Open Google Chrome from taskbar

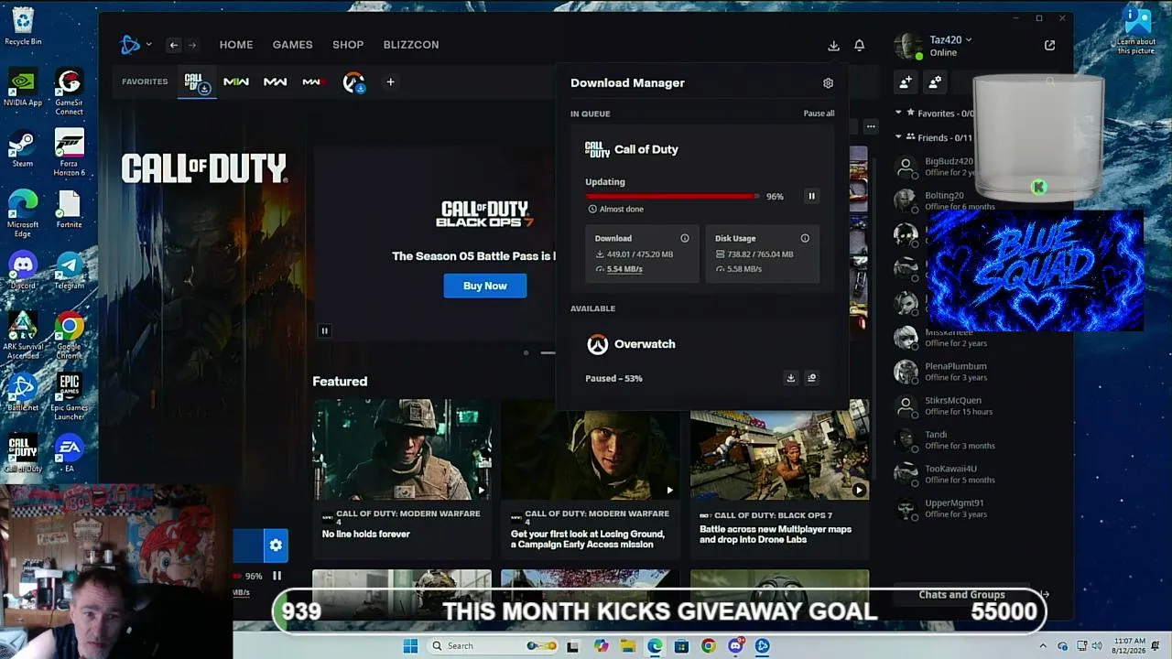[709, 646]
